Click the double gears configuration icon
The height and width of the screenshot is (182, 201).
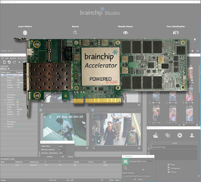(167, 135)
